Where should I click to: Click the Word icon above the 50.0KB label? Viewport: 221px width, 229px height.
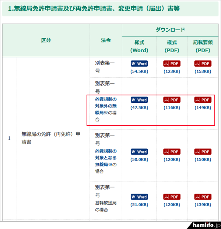click(139, 152)
